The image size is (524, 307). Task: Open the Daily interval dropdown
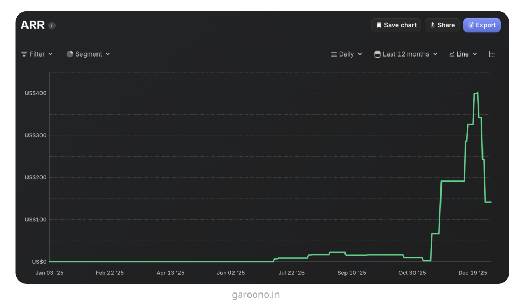point(346,54)
